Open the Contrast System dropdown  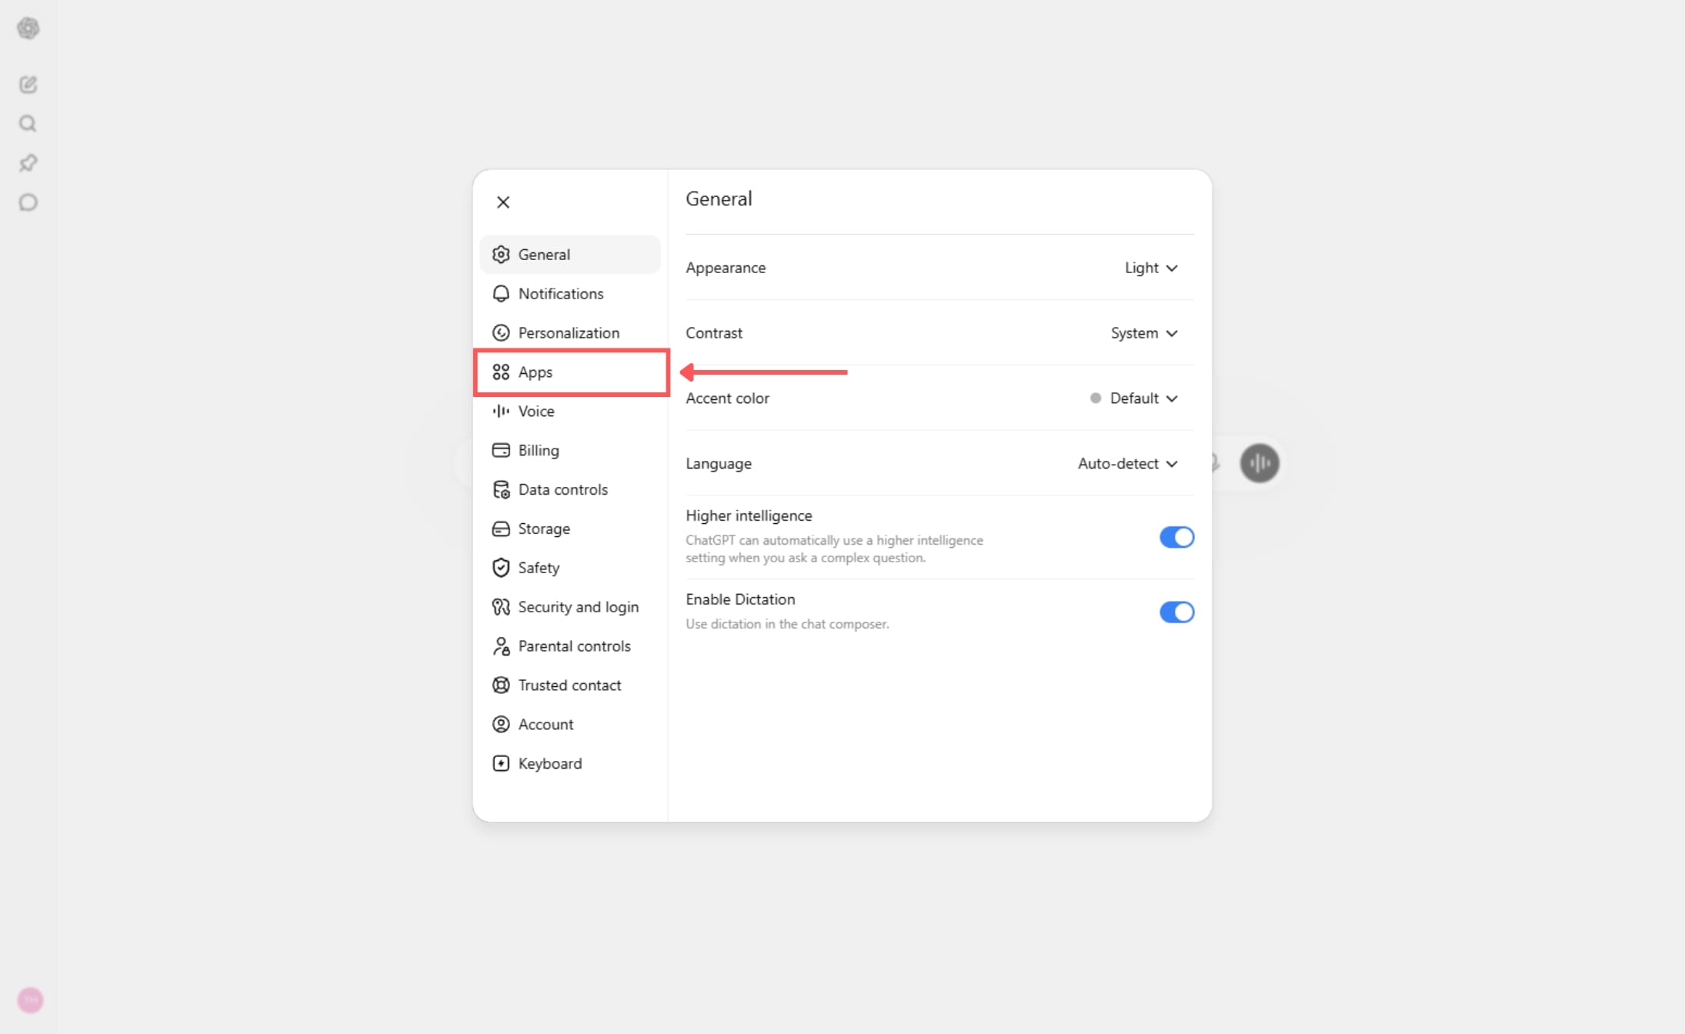pyautogui.click(x=1144, y=333)
